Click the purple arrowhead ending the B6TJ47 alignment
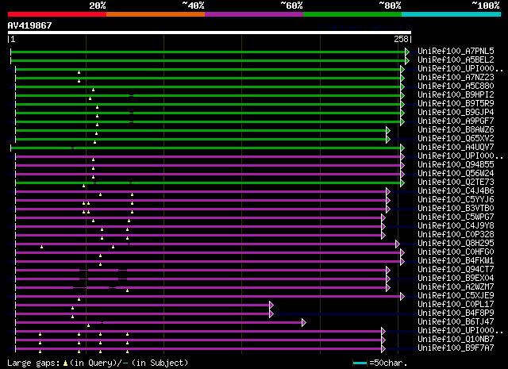The image size is (508, 369). 304,323
